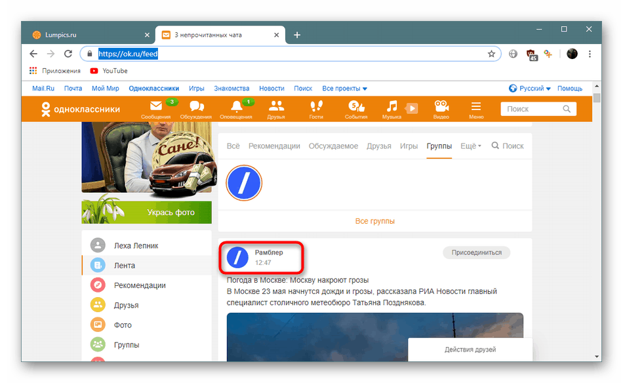Open the Все группы link
Screen dimensions: 623x383
coord(374,221)
